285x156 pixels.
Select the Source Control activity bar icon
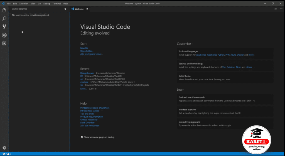tap(4, 27)
